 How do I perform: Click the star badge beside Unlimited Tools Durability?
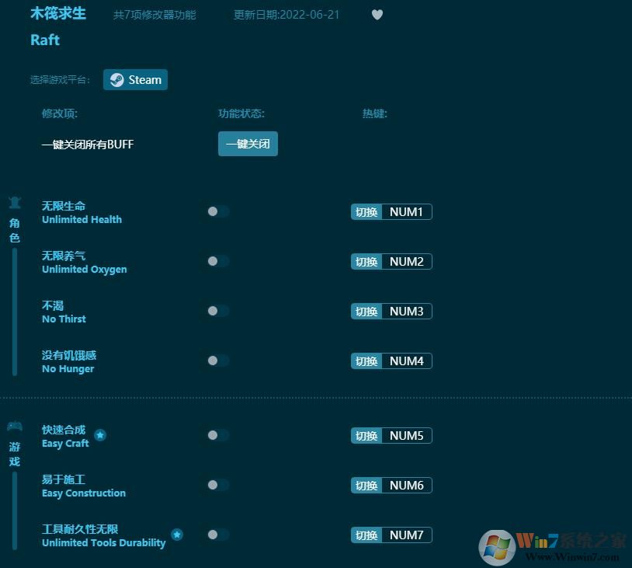point(177,535)
